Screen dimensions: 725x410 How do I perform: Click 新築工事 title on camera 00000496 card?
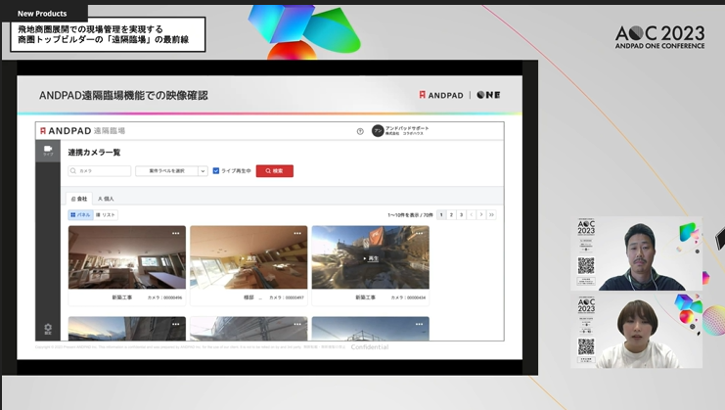point(122,297)
